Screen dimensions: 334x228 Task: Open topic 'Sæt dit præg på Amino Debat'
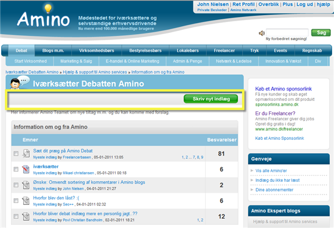click(x=63, y=151)
